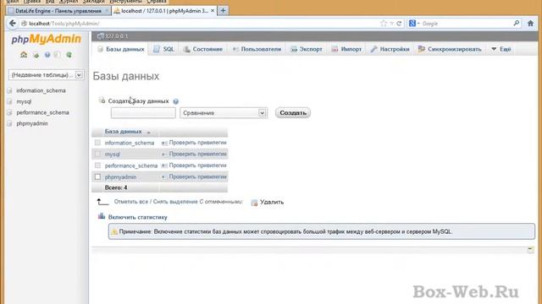Viewport: 542px width, 304px height.
Task: Click Проверить привилегии for phpmyadmin
Action: 197,176
